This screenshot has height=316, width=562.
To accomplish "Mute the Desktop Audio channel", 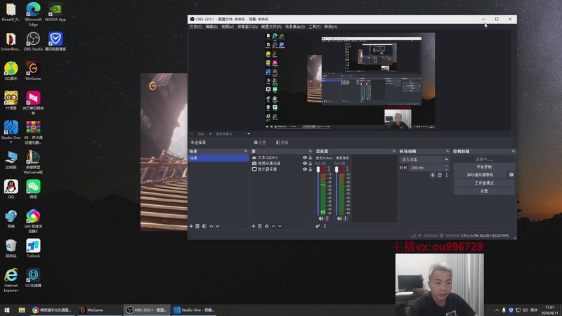I will (339, 218).
